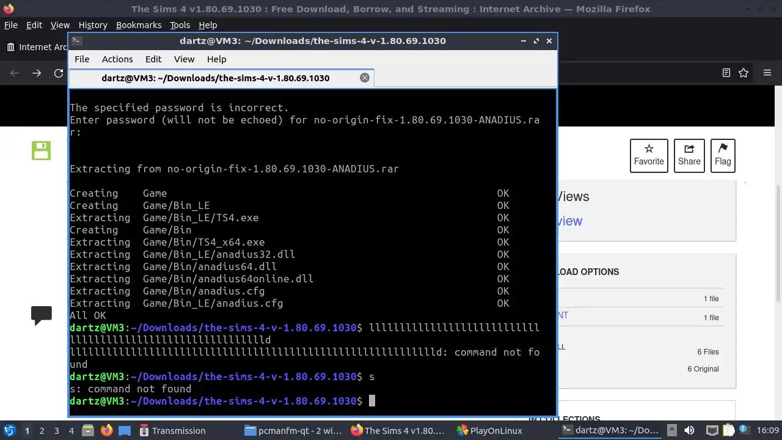Open the terminal Edit menu
Screen dimensions: 782x440
pyautogui.click(x=153, y=59)
